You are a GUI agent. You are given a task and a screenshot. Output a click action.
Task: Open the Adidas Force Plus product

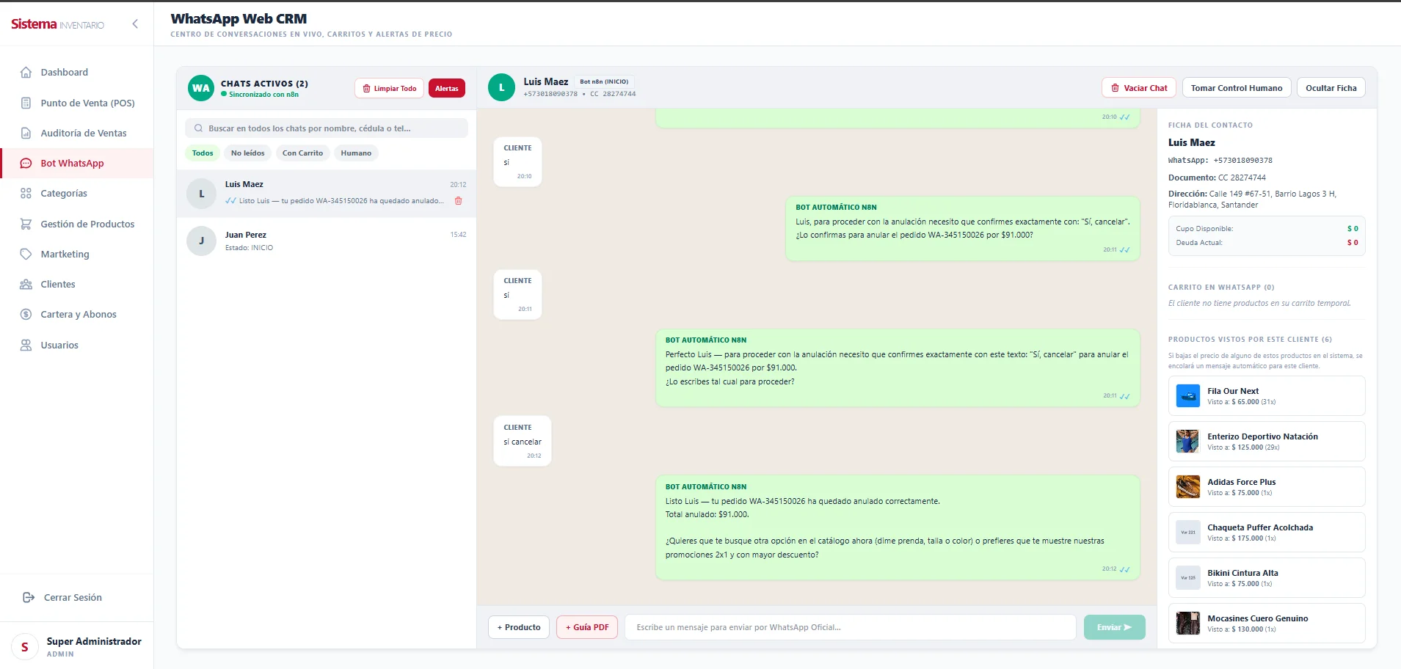(1267, 487)
